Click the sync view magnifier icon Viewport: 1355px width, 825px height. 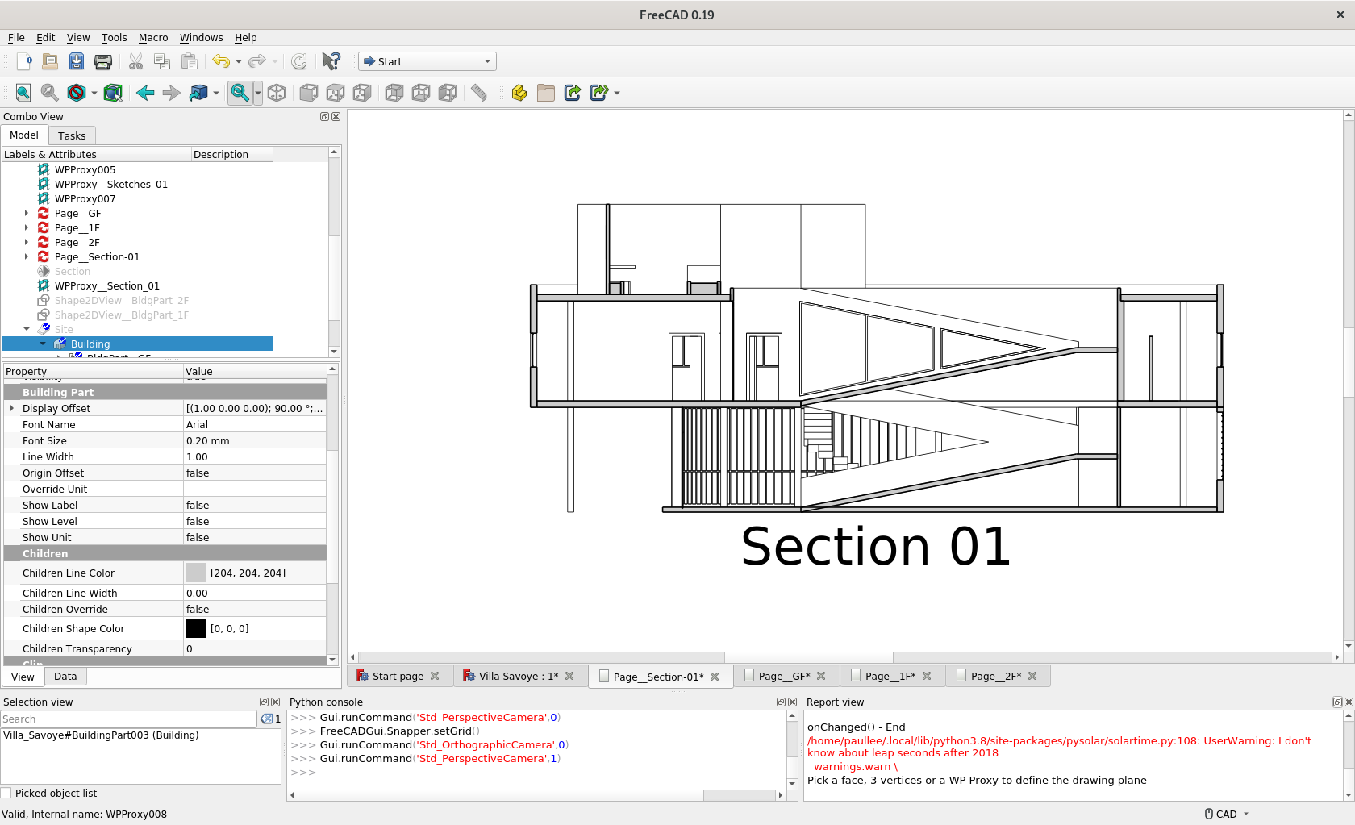point(240,93)
